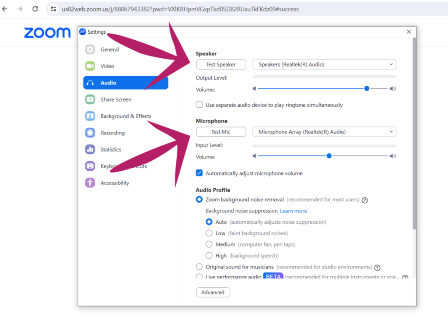
Task: Open Advanced audio settings
Action: [213, 292]
